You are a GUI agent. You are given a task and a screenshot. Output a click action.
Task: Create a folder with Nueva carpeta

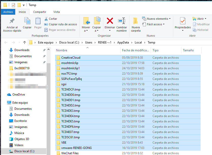pyautogui.click(x=136, y=25)
